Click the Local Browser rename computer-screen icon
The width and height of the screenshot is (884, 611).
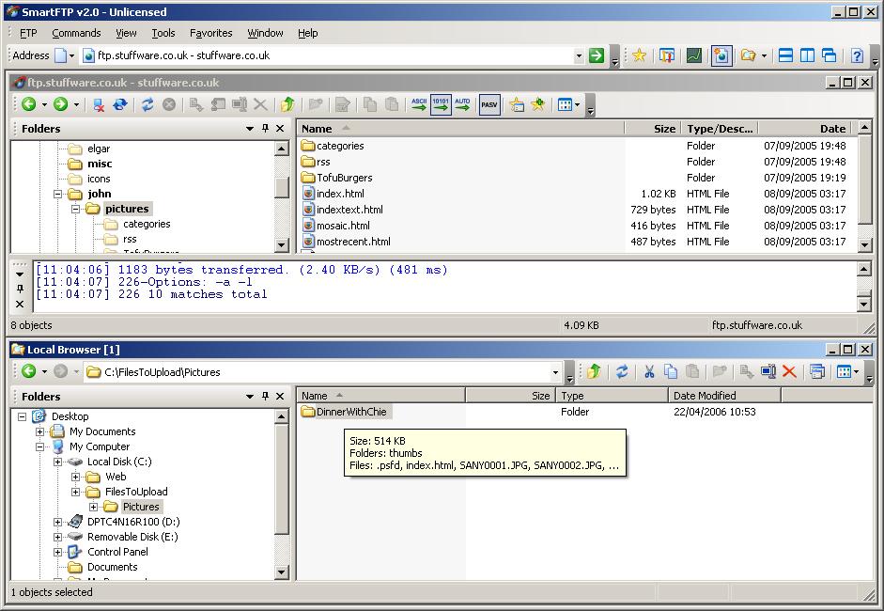[x=768, y=371]
